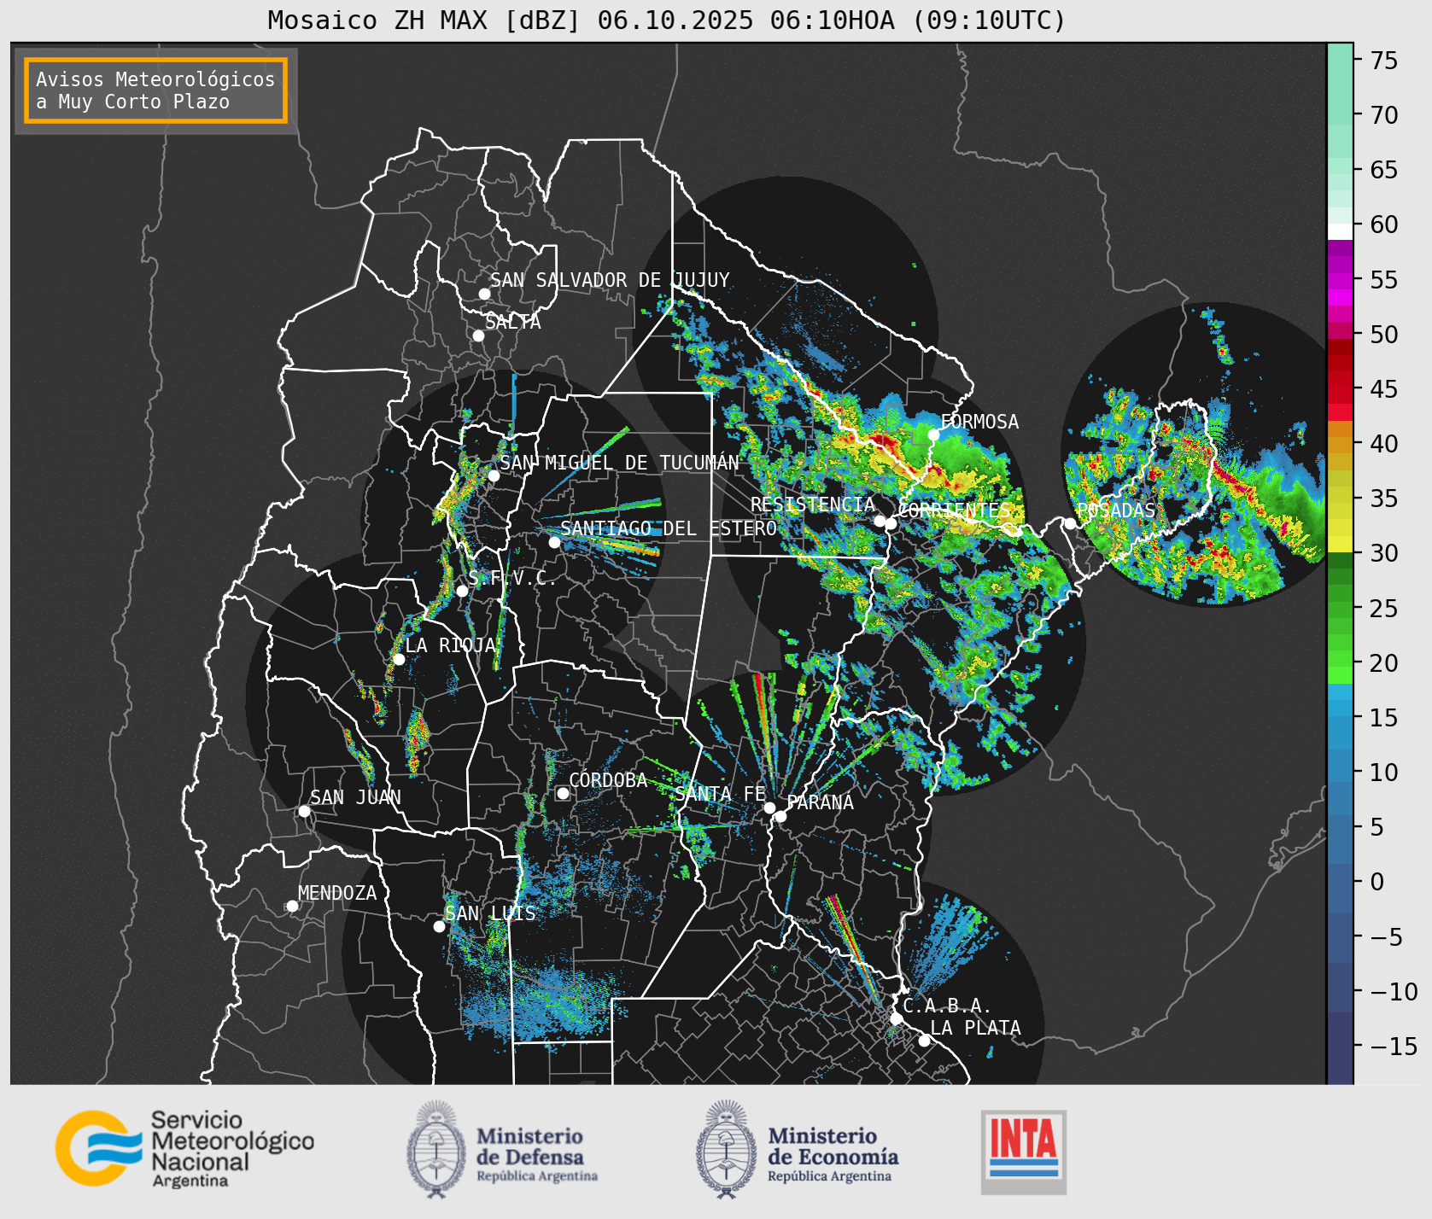This screenshot has width=1432, height=1219.
Task: Click the MENDOZA label text
Action: click(337, 893)
